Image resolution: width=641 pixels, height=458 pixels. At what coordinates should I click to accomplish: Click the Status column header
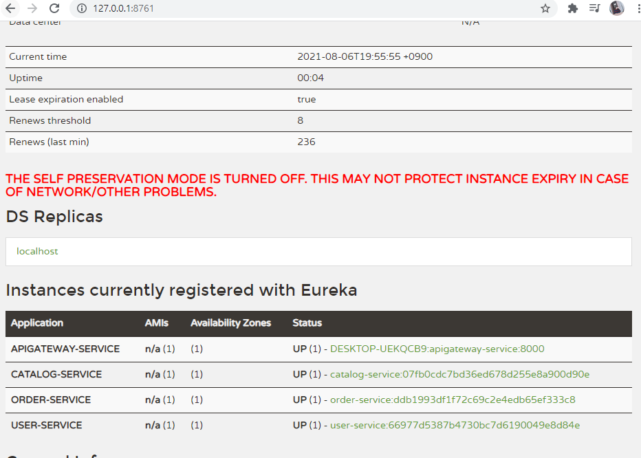click(x=307, y=323)
